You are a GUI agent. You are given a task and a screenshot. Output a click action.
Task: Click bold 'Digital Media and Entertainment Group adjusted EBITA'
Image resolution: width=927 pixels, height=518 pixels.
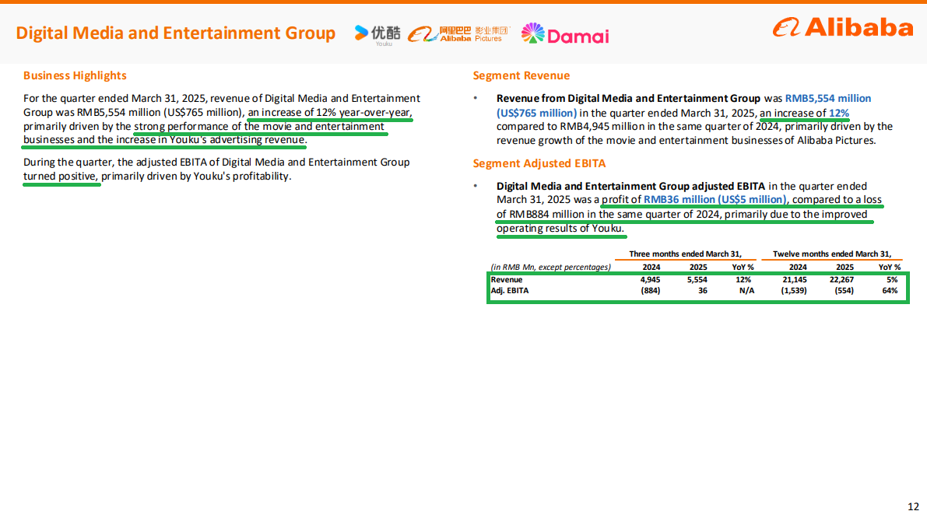630,186
